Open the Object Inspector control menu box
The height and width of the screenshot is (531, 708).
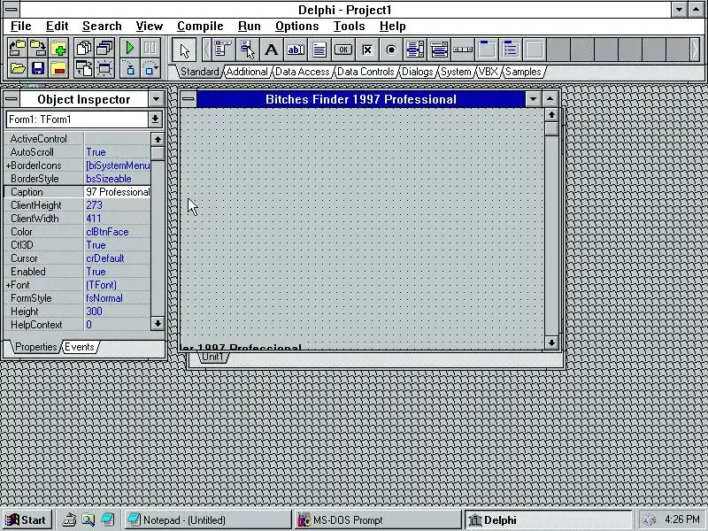12,99
